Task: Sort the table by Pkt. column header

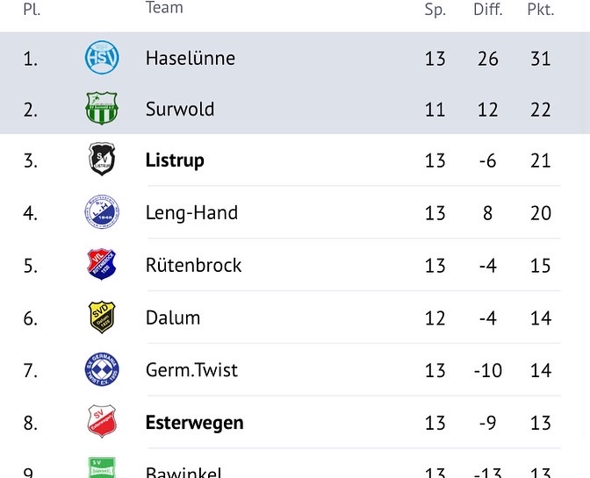Action: pos(541,10)
